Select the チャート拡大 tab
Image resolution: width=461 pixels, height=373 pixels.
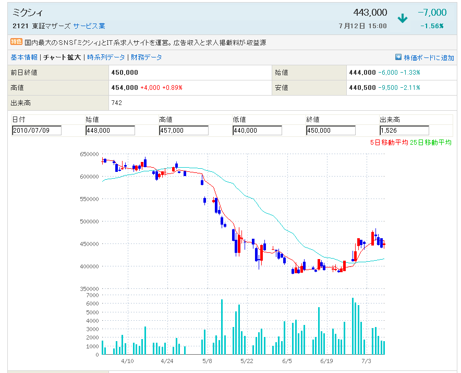62,57
